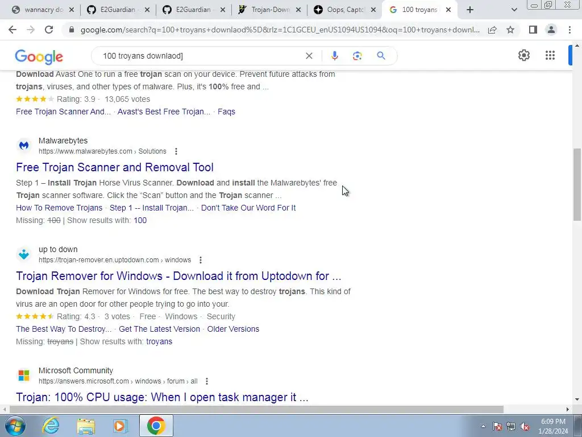Click the Action Center flag tray icon

(497, 426)
